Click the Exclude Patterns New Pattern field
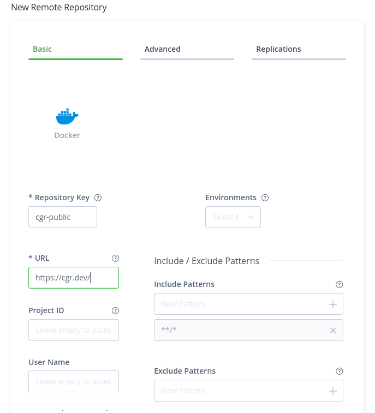The image size is (375, 413). (240, 391)
